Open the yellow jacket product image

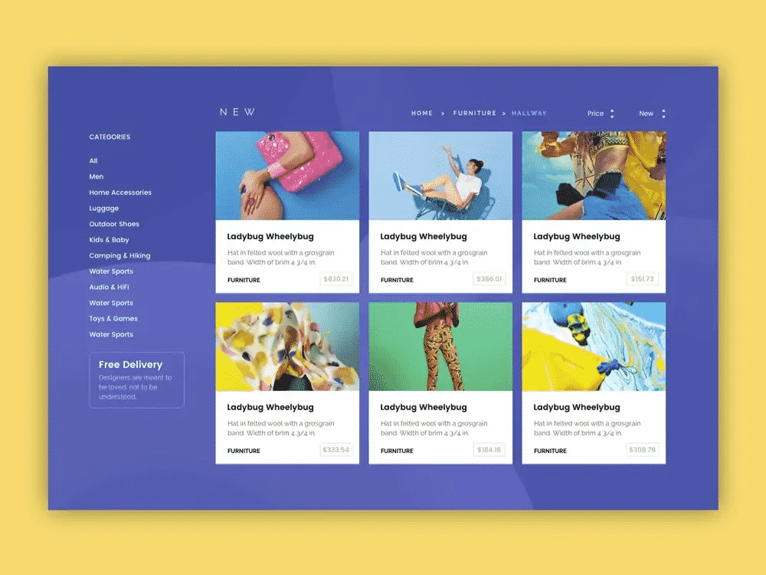(x=594, y=176)
